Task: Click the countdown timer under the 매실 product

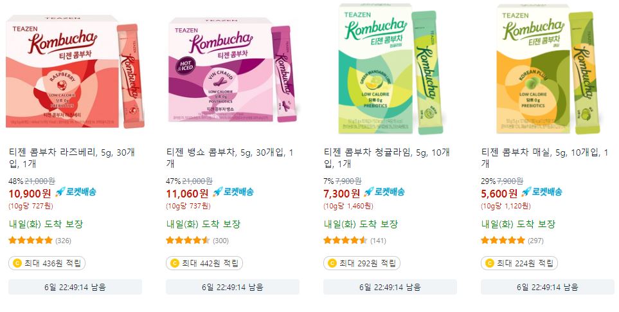Action: 548,287
